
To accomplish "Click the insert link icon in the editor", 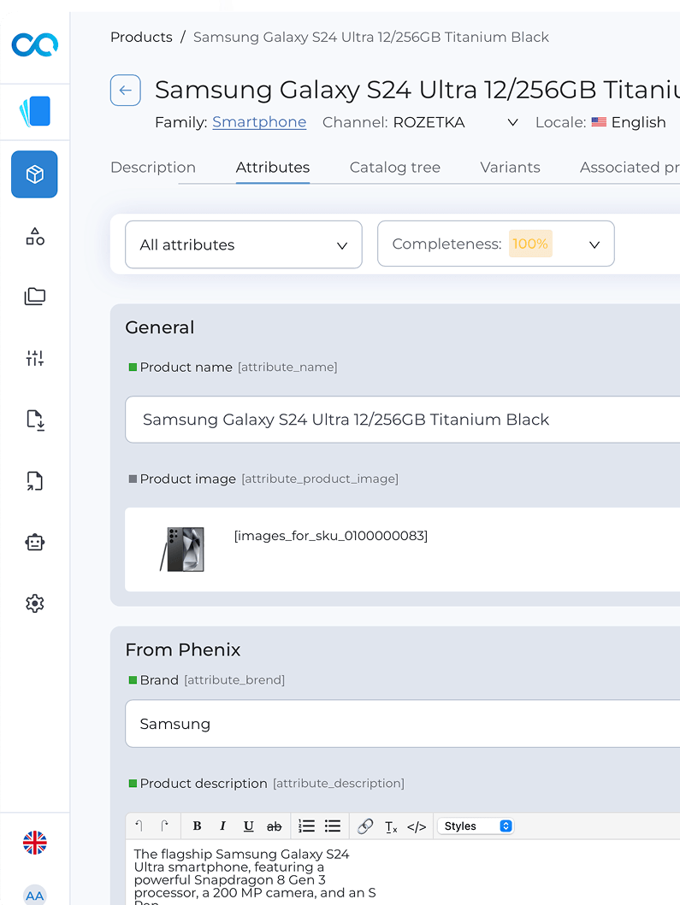I will 365,826.
